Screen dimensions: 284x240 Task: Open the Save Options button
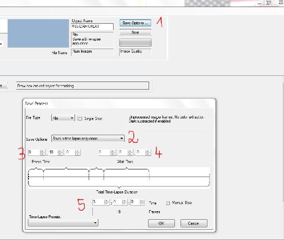(x=135, y=23)
